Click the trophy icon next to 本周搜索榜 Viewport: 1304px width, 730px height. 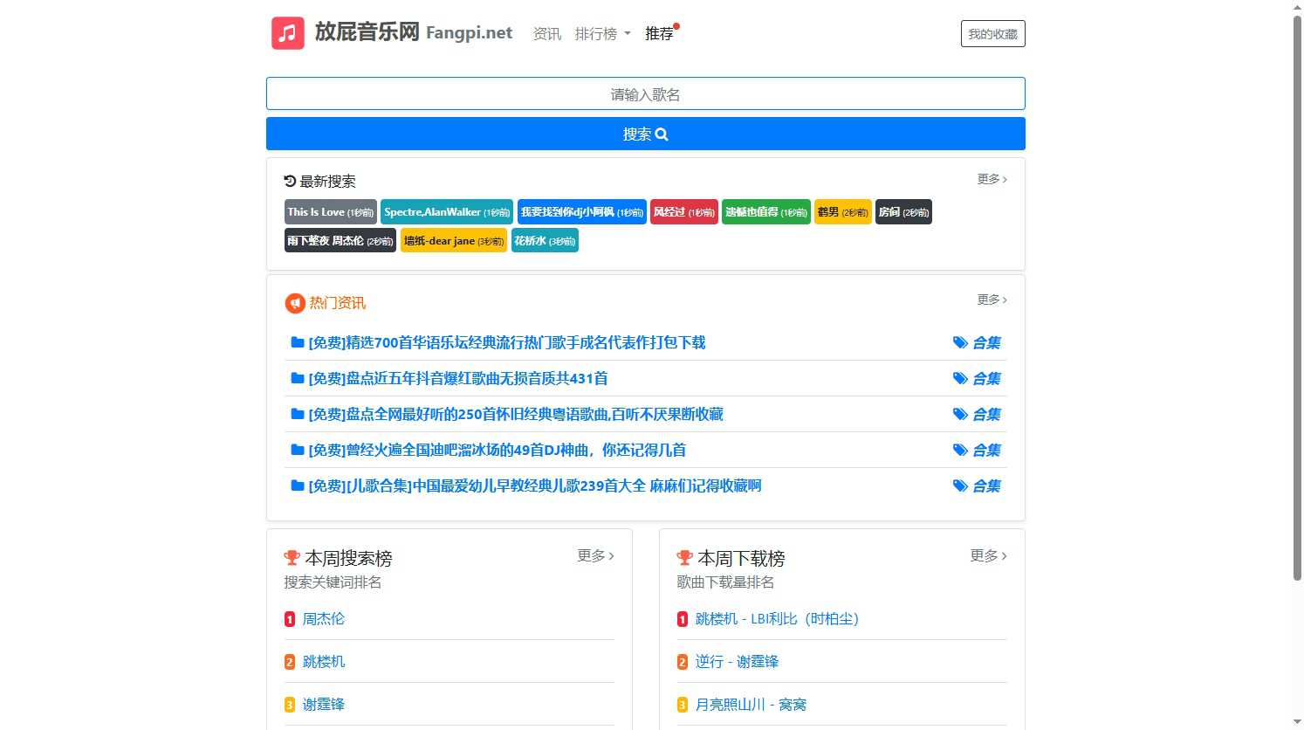tap(292, 558)
